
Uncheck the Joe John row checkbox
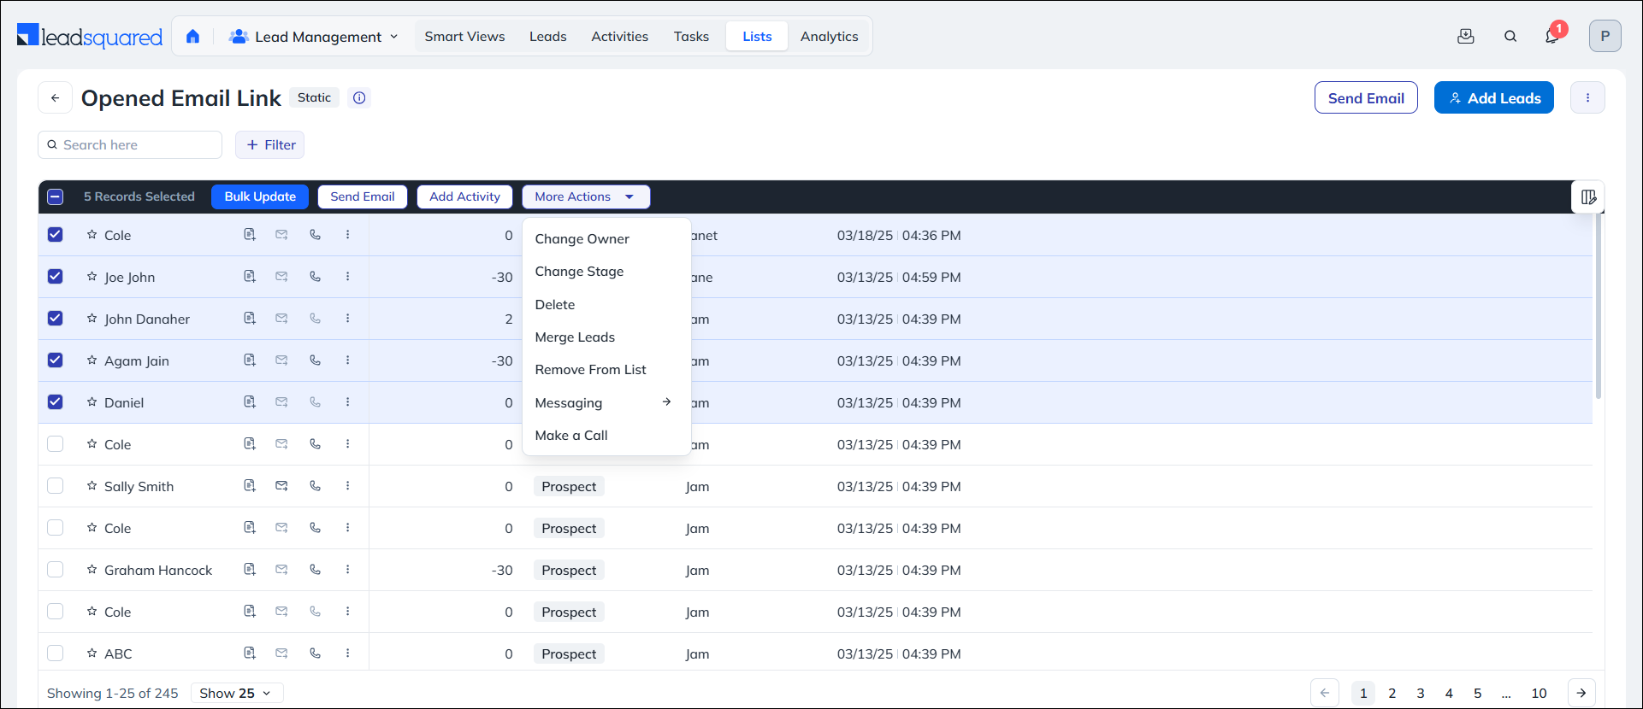[56, 277]
